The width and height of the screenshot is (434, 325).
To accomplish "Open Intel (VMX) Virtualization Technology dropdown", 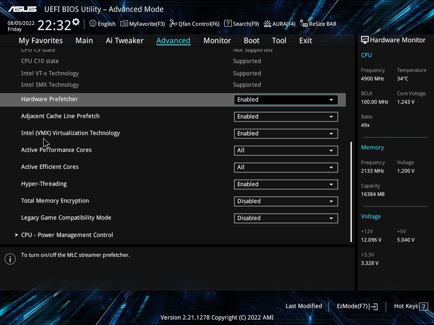I will tap(286, 133).
